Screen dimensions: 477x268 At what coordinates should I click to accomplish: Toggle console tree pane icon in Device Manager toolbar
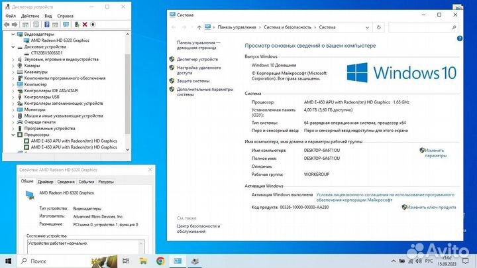point(26,25)
